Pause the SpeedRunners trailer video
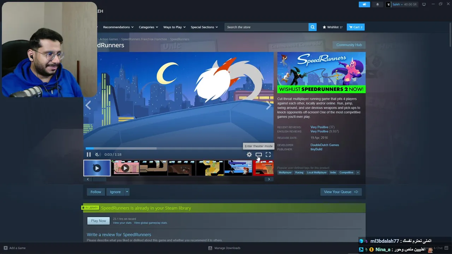 [x=89, y=155]
